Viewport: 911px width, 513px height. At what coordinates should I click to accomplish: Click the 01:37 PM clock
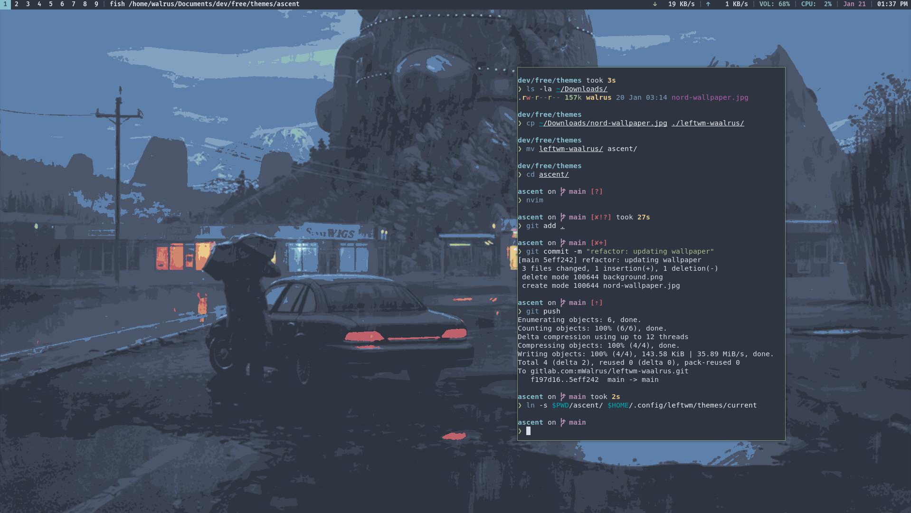pyautogui.click(x=892, y=4)
